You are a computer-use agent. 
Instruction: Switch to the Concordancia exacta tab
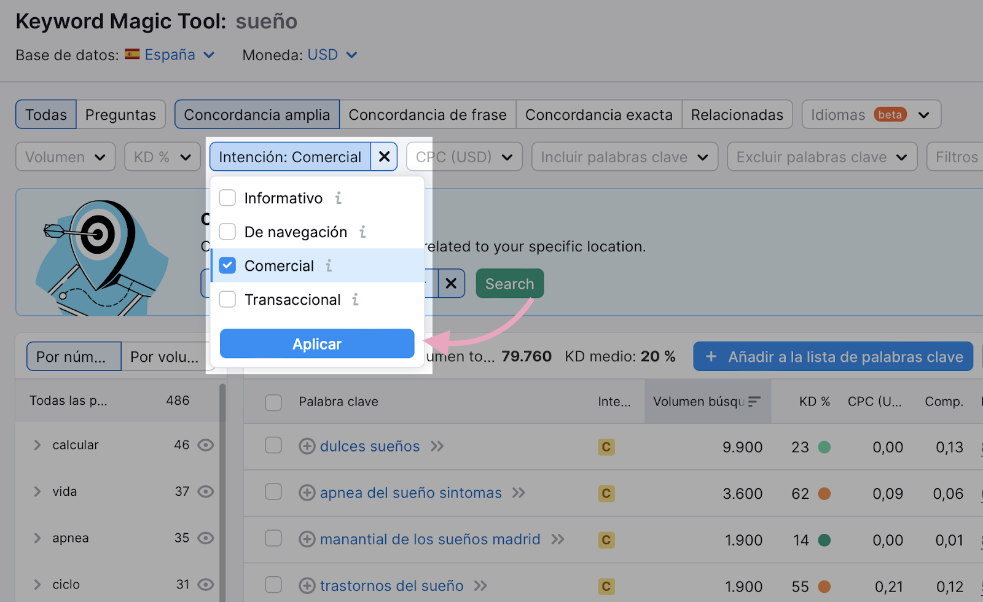(598, 114)
